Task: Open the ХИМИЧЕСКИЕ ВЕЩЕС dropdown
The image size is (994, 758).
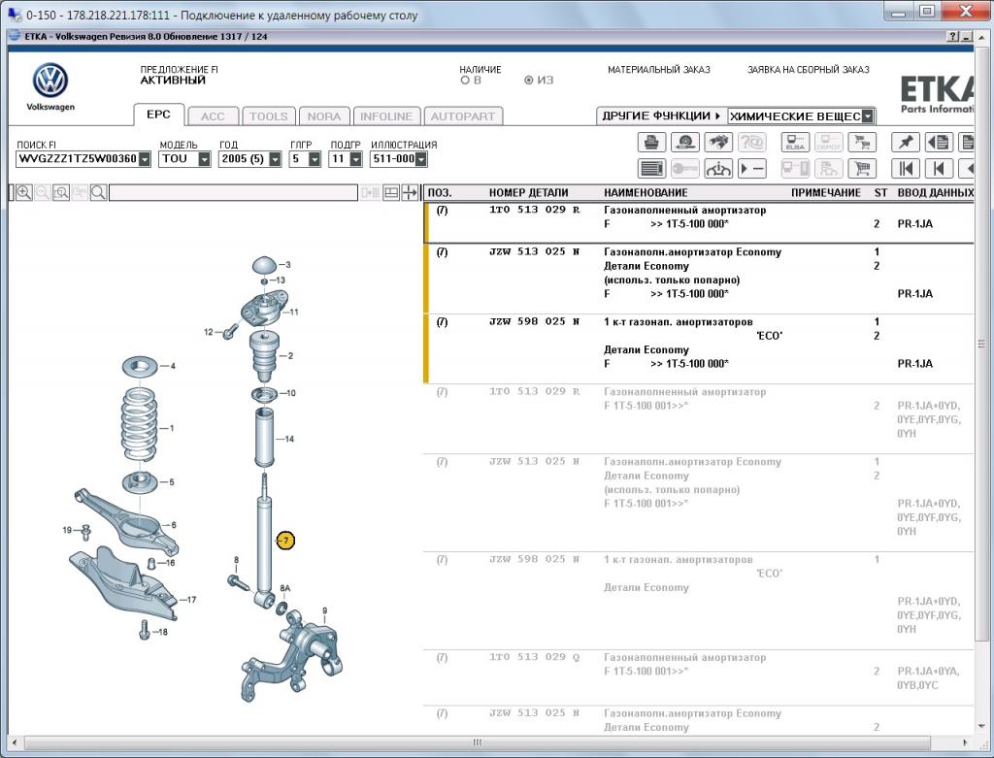Action: [868, 116]
